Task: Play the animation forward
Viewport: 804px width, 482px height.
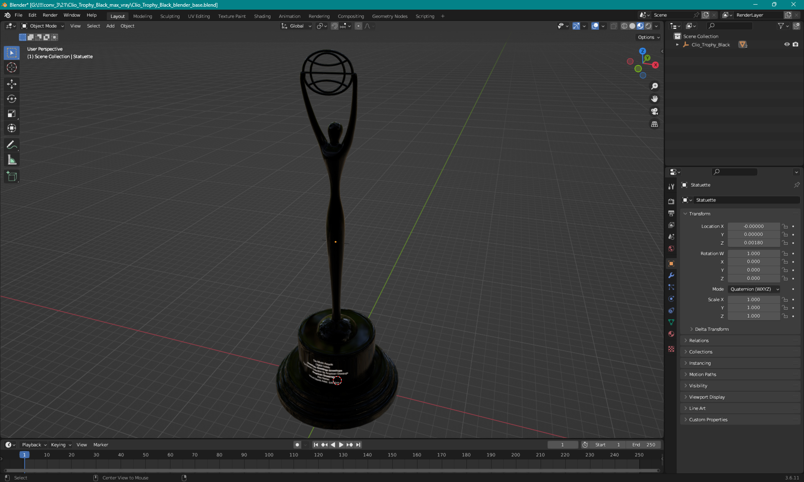Action: pyautogui.click(x=341, y=445)
